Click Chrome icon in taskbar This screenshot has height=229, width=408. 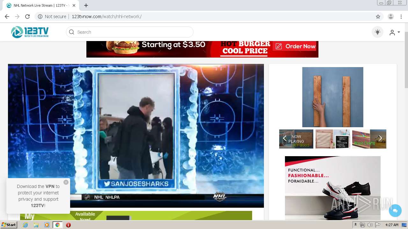(x=57, y=225)
